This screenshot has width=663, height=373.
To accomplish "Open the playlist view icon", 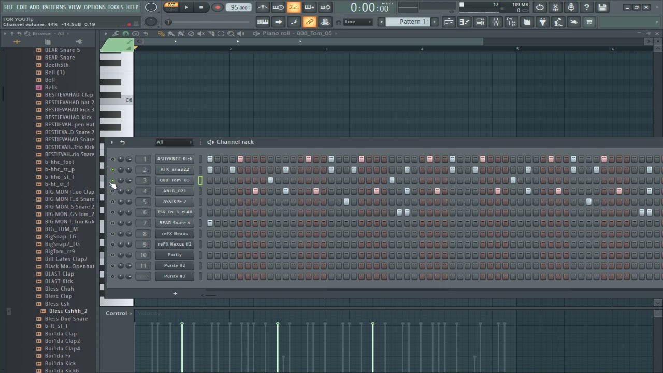I will point(449,22).
